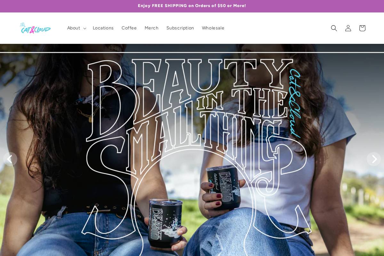Open the About dropdown menu
This screenshot has width=384, height=256.
coord(76,28)
